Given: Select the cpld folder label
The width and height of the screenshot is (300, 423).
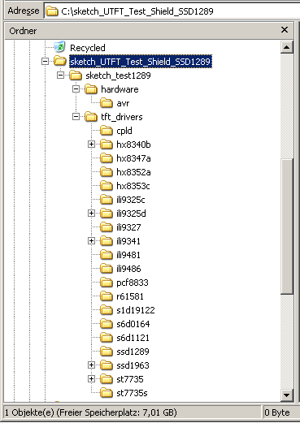Looking at the screenshot, I should point(124,131).
